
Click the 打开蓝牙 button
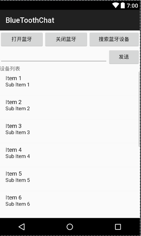(22, 40)
